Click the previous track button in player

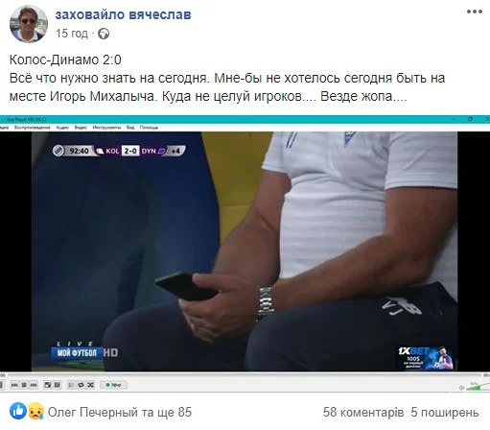(x=14, y=385)
